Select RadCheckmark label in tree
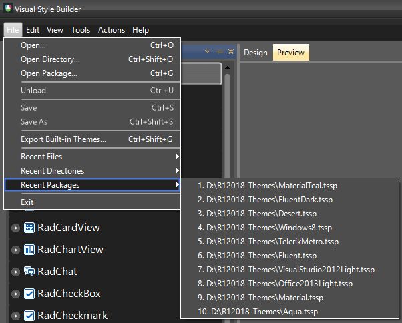The height and width of the screenshot is (323, 402). coord(73,316)
